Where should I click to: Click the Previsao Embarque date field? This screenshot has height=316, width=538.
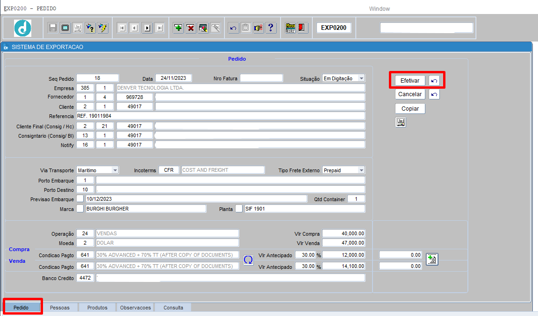[196, 199]
